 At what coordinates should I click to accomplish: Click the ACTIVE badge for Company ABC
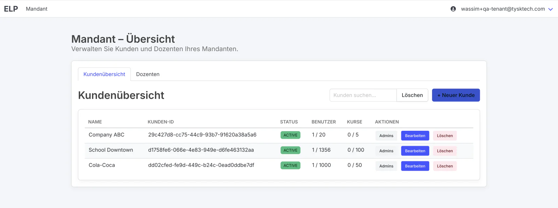click(x=291, y=135)
